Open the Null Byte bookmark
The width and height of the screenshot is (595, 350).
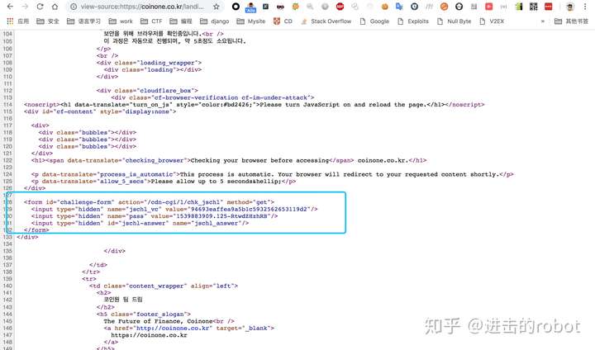(x=454, y=21)
